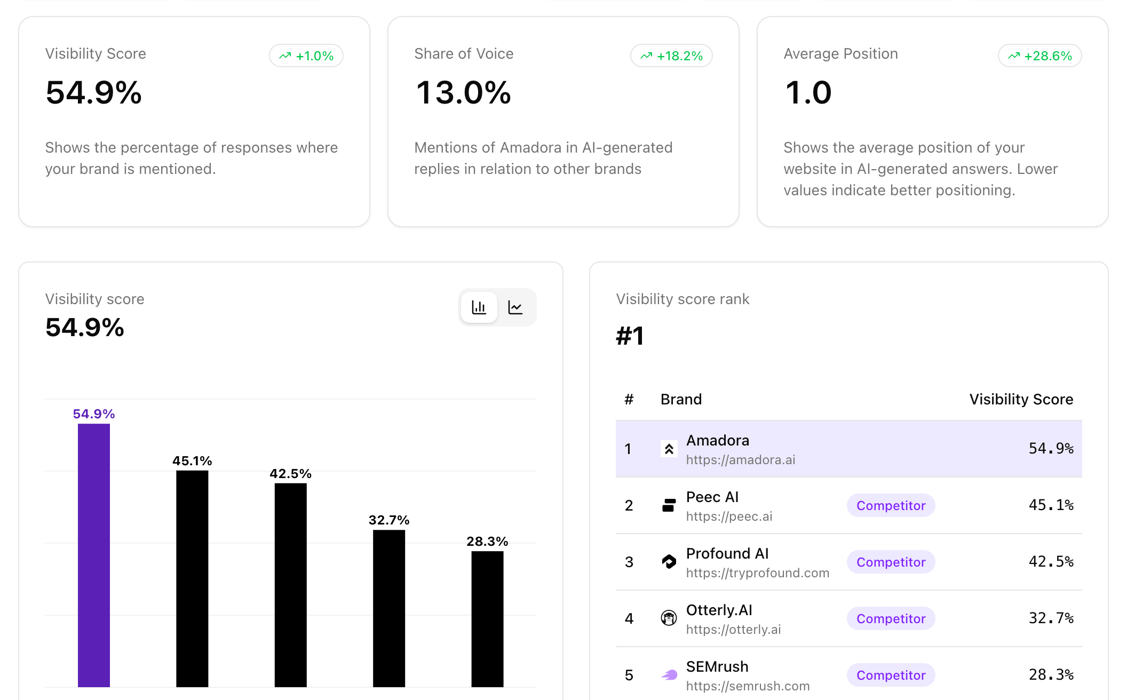Select the purple 54.9% bar
1127x700 pixels.
click(x=94, y=555)
